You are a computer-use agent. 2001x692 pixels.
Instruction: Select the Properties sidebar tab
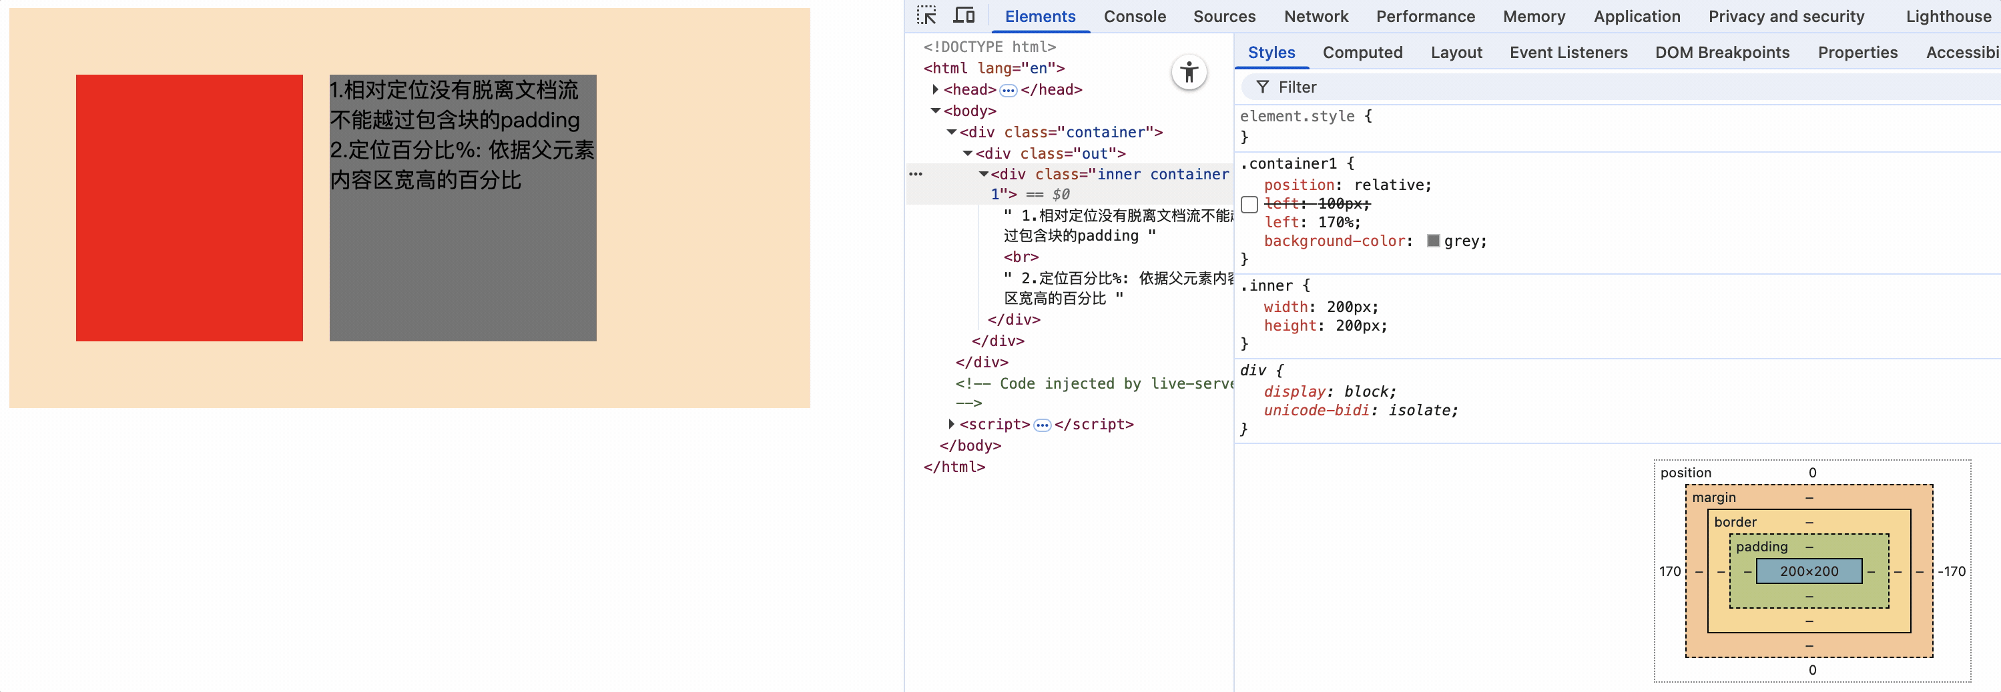coord(1857,52)
